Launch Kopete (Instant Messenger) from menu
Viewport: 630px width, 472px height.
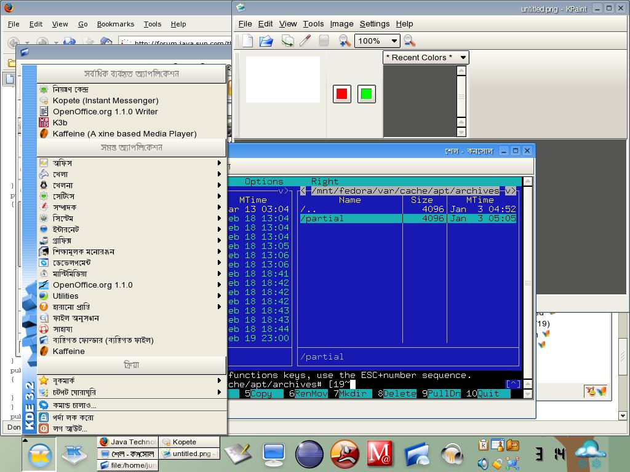(132, 100)
